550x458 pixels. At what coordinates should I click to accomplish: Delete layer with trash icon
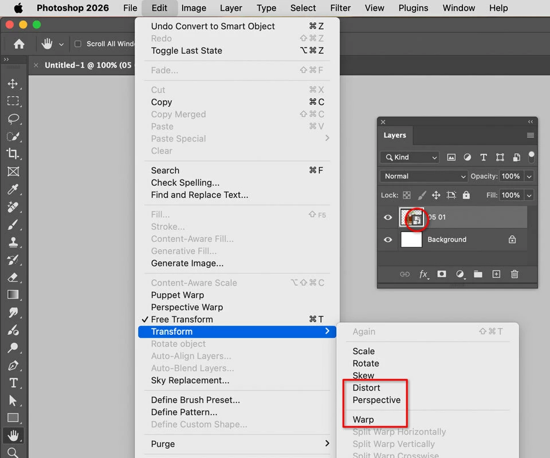coord(514,274)
